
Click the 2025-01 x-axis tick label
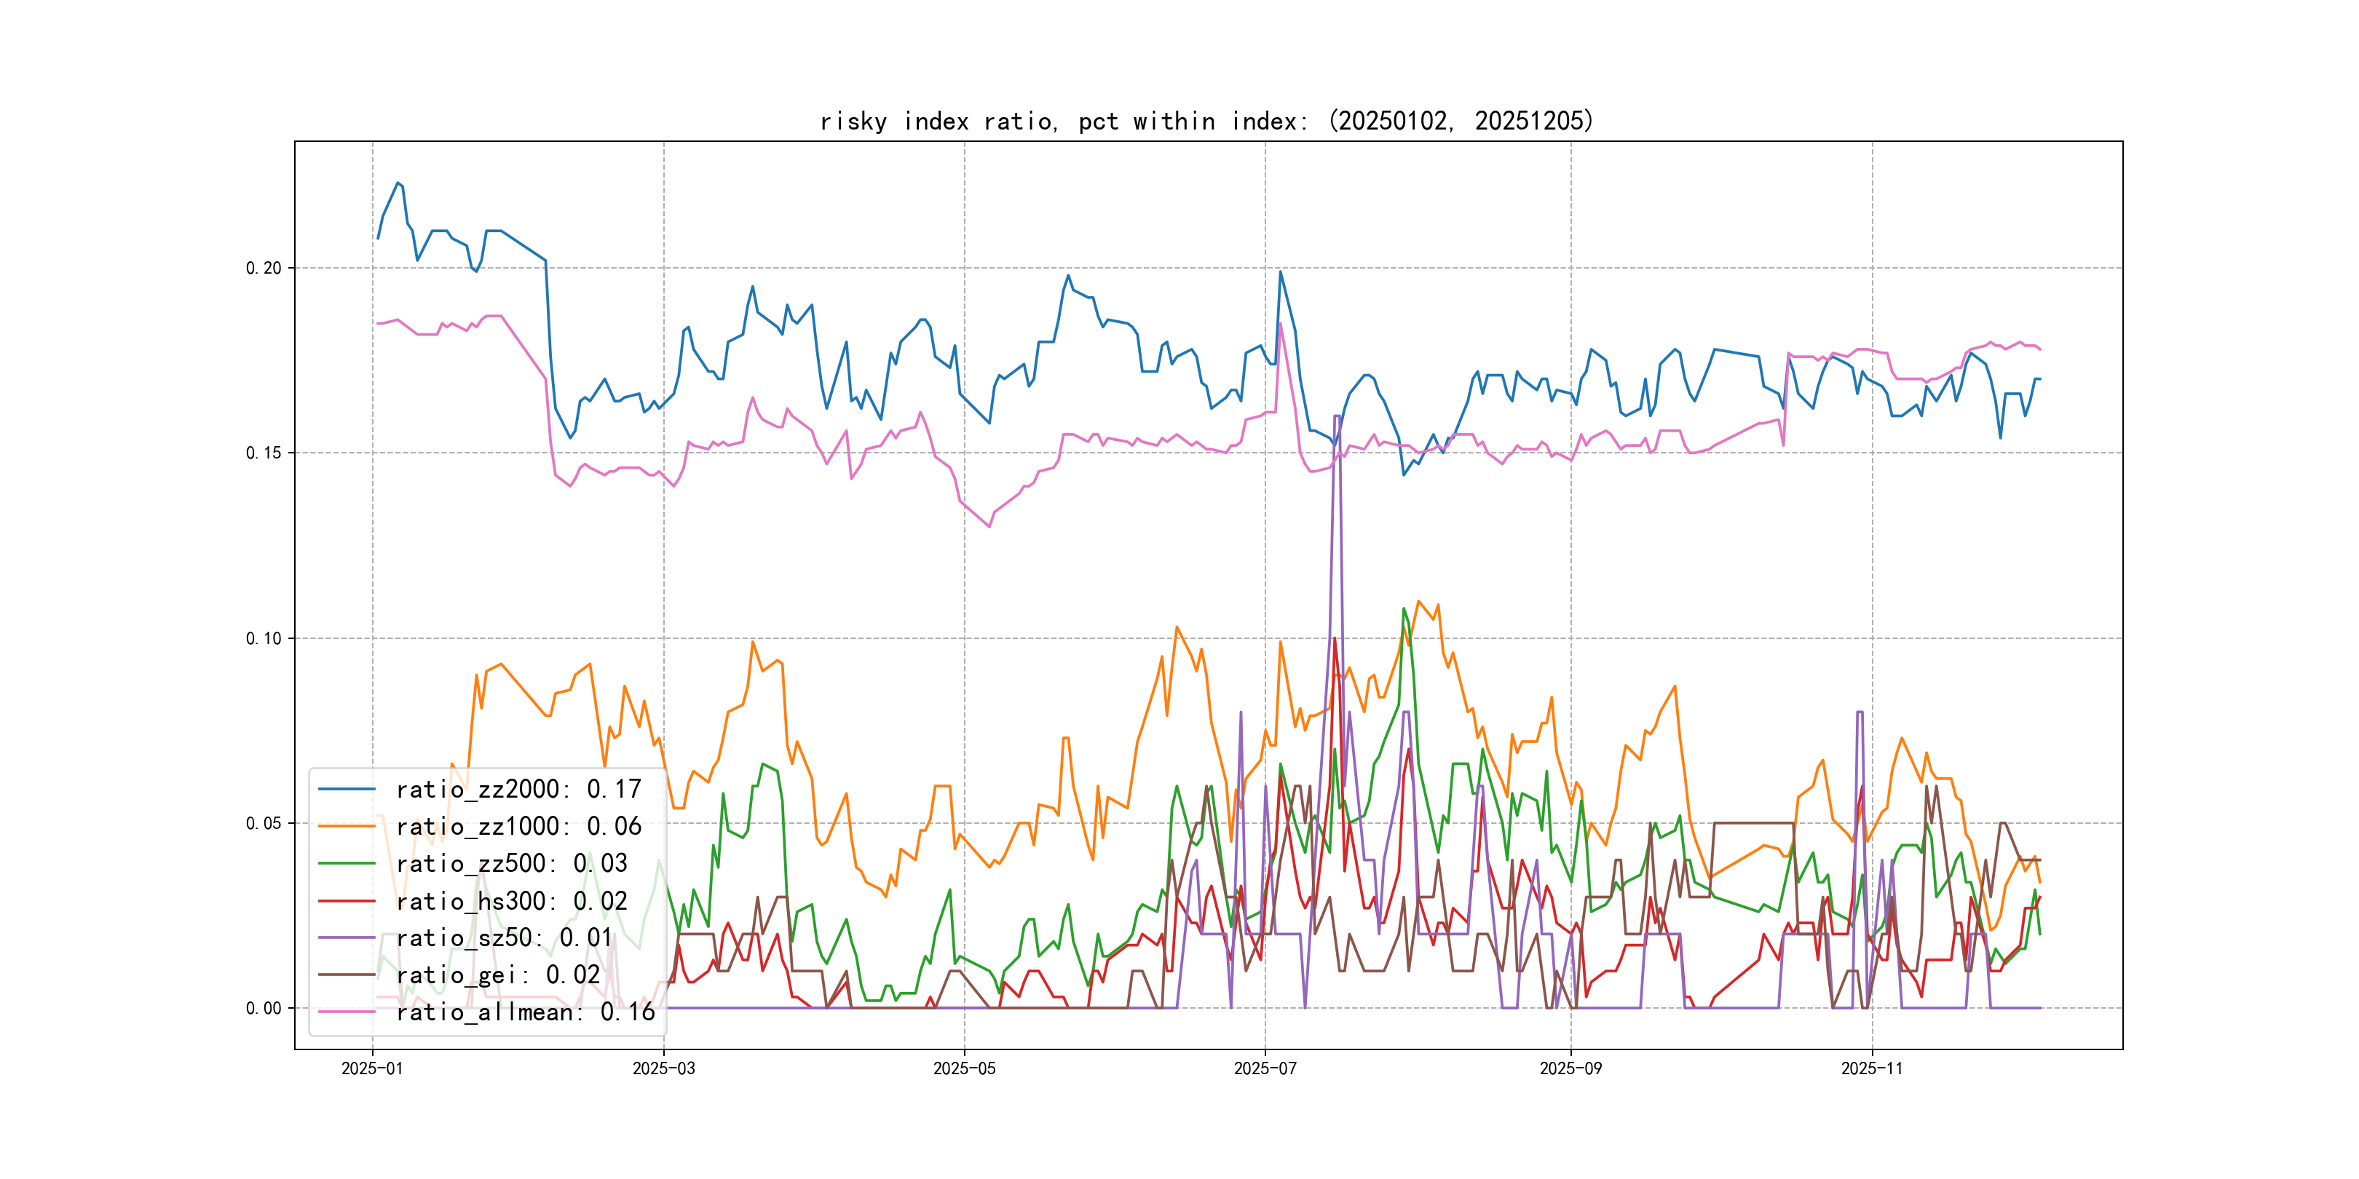(x=372, y=1068)
